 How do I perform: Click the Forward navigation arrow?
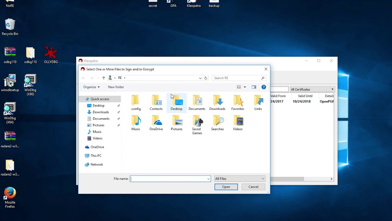[x=92, y=78]
